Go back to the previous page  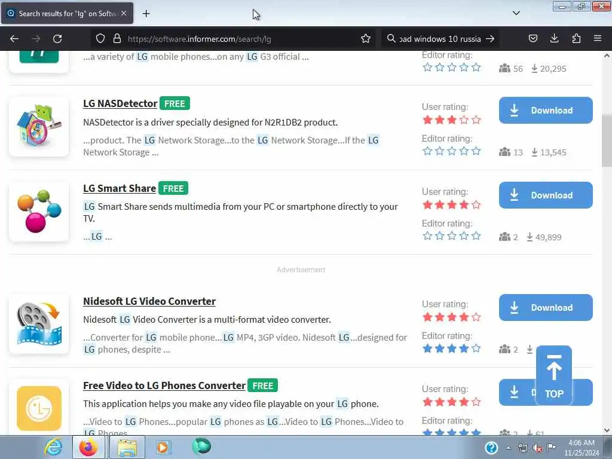pos(14,39)
